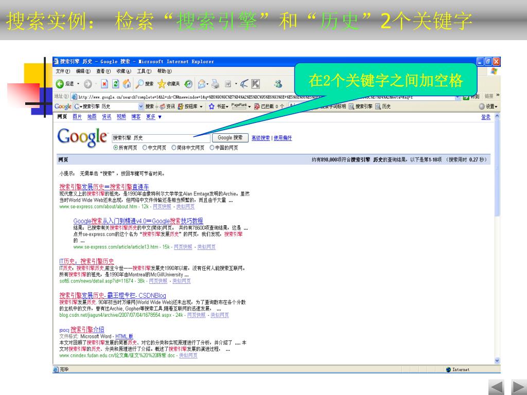Click the Print toolbar icon
Viewport: 527px width, 395px height.
coord(216,84)
